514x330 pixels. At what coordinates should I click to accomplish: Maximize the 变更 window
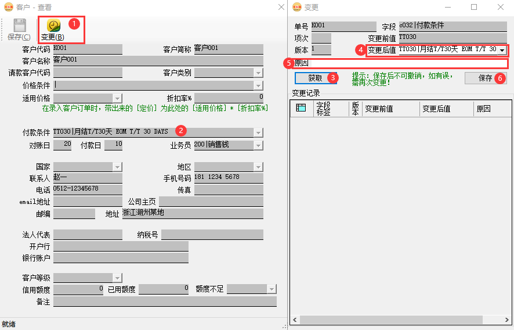coord(473,7)
